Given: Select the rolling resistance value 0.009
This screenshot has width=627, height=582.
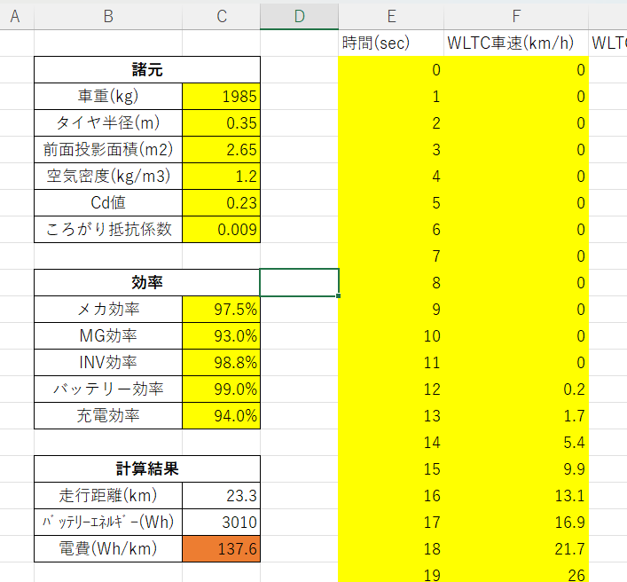Looking at the screenshot, I should (x=221, y=229).
